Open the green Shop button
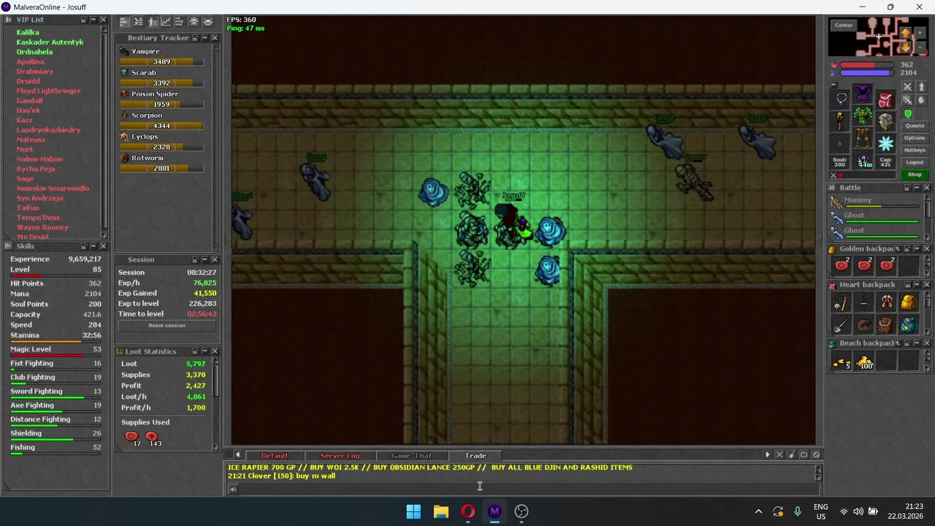The image size is (935, 526). tap(915, 175)
